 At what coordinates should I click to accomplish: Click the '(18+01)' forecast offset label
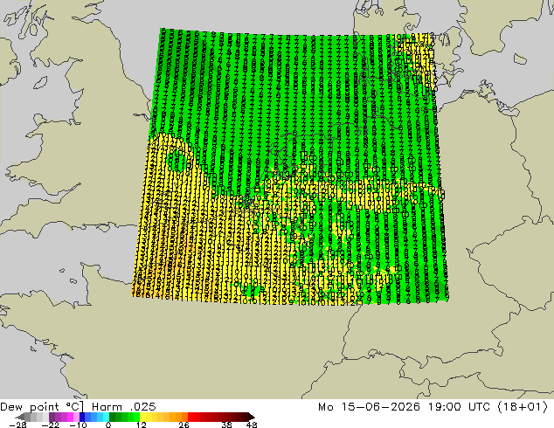point(523,407)
